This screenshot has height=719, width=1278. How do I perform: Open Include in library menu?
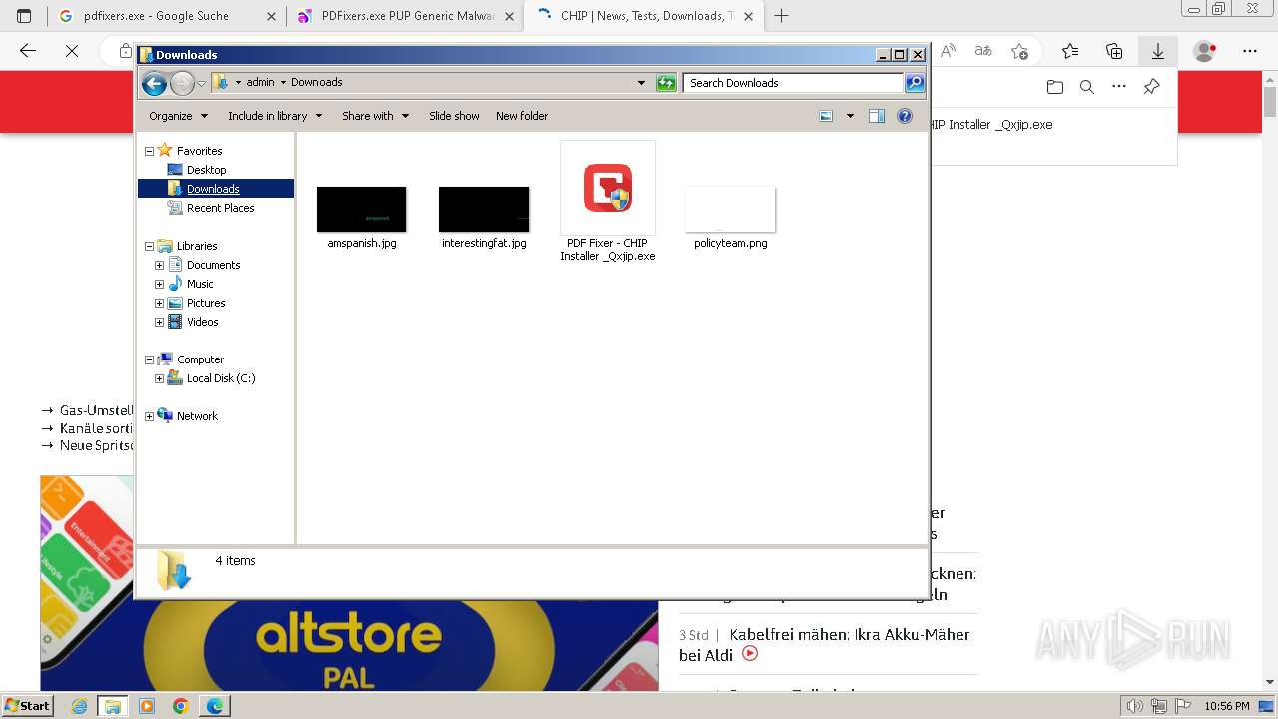275,116
